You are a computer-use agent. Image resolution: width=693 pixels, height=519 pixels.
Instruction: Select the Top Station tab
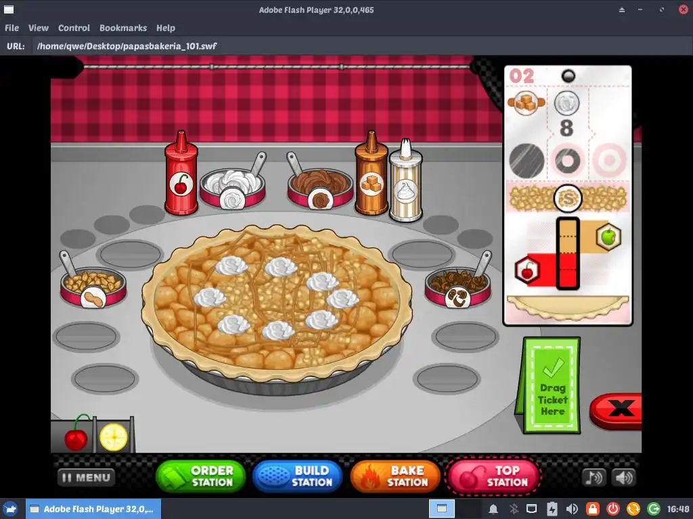(493, 476)
